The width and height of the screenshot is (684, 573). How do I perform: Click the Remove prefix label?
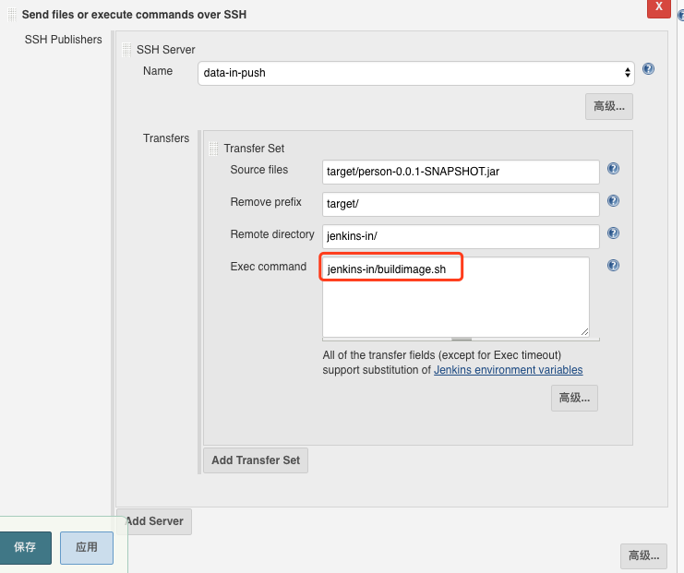click(x=266, y=202)
